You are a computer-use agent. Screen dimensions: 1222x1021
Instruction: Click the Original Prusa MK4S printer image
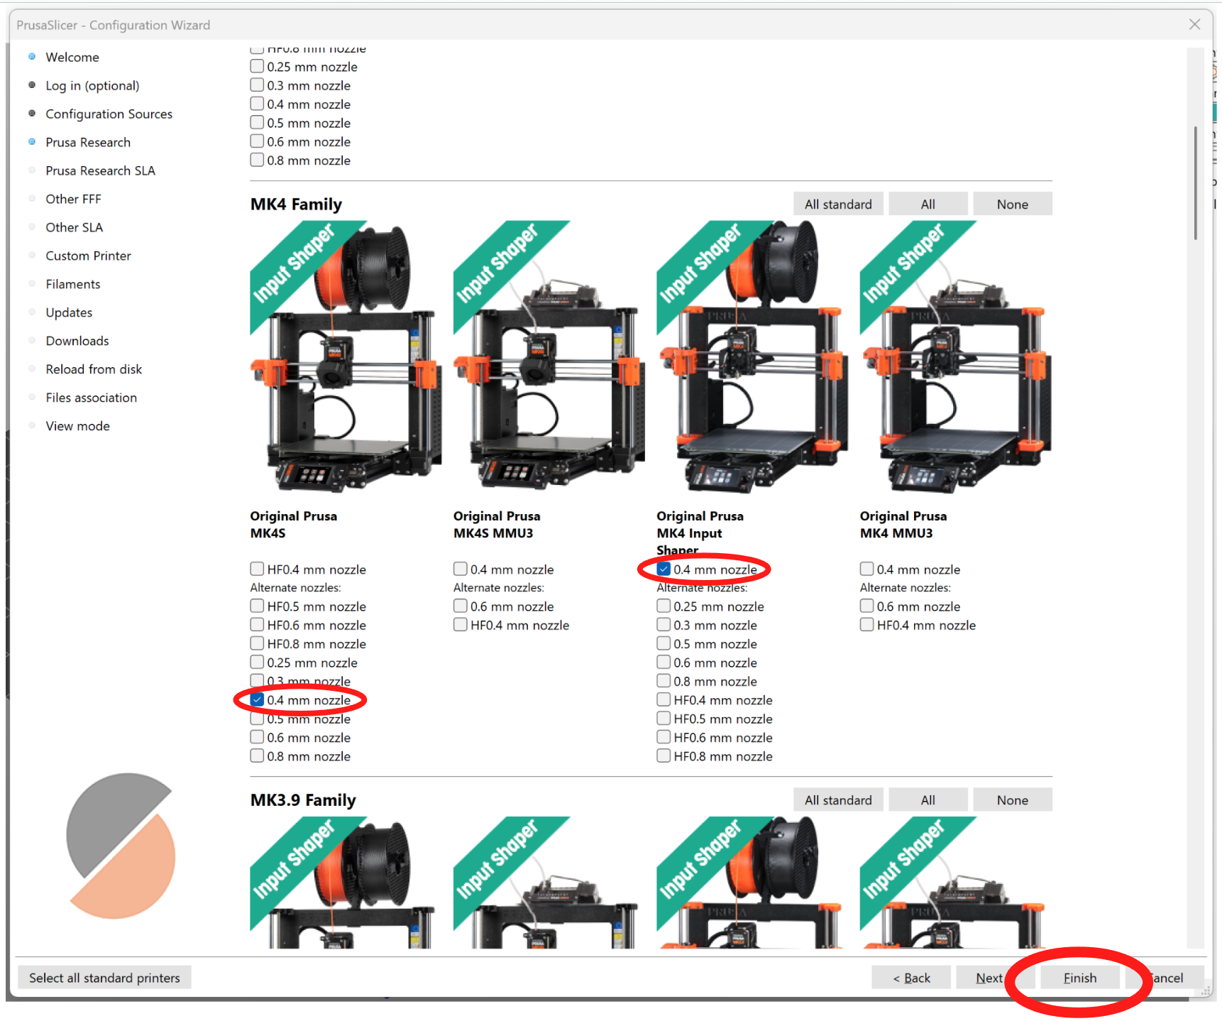tap(346, 357)
